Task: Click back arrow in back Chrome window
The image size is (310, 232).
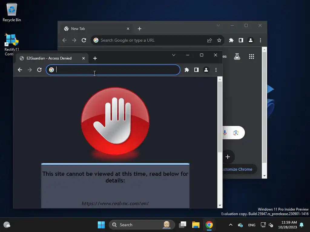Action: (64, 40)
